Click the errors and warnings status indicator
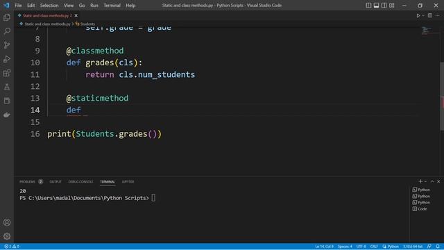The width and height of the screenshot is (444, 250). [12, 247]
